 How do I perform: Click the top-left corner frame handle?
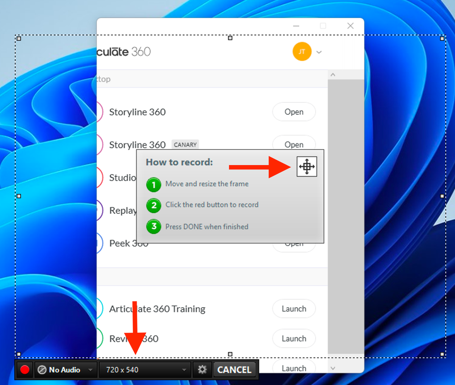(x=19, y=38)
